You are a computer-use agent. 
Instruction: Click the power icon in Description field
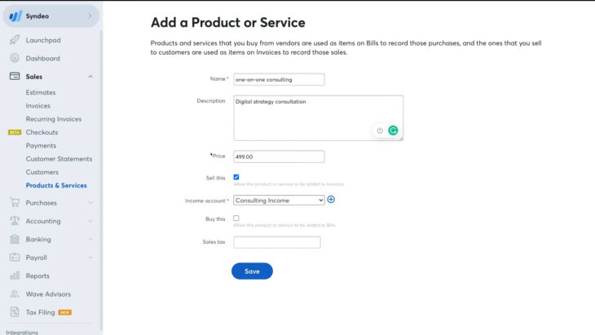click(380, 130)
